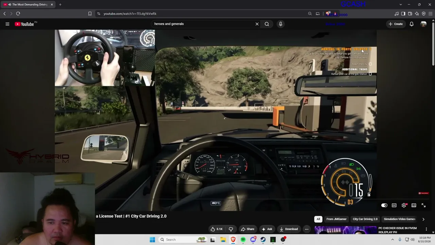Share the video
This screenshot has width=435, height=245.
coord(247,229)
